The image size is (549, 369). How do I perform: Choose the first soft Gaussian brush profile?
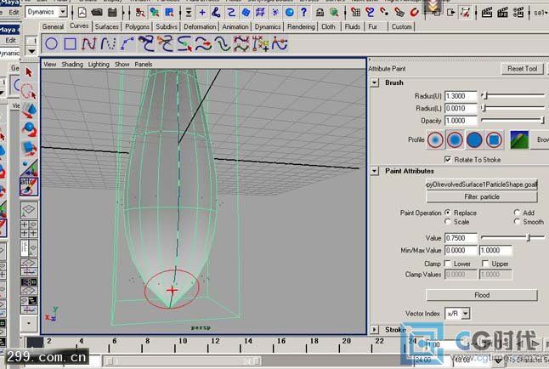435,139
